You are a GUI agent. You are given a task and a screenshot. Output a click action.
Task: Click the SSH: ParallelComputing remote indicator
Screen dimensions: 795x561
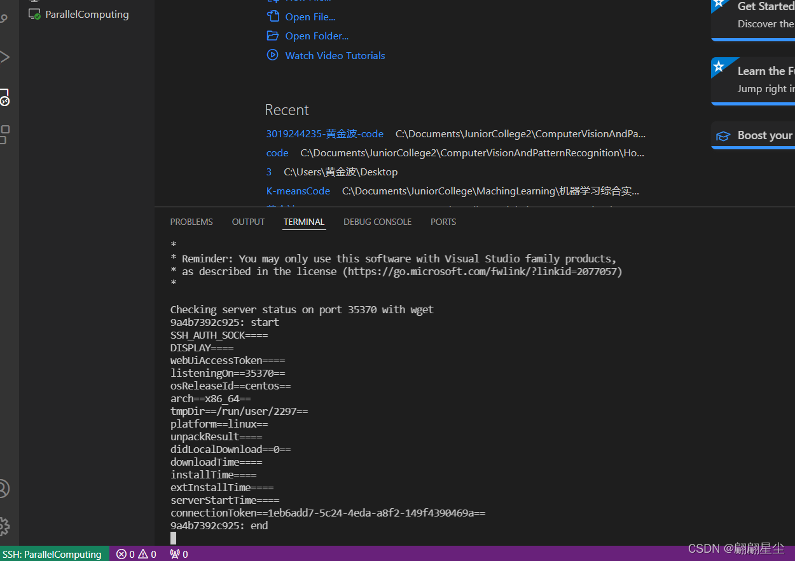54,554
